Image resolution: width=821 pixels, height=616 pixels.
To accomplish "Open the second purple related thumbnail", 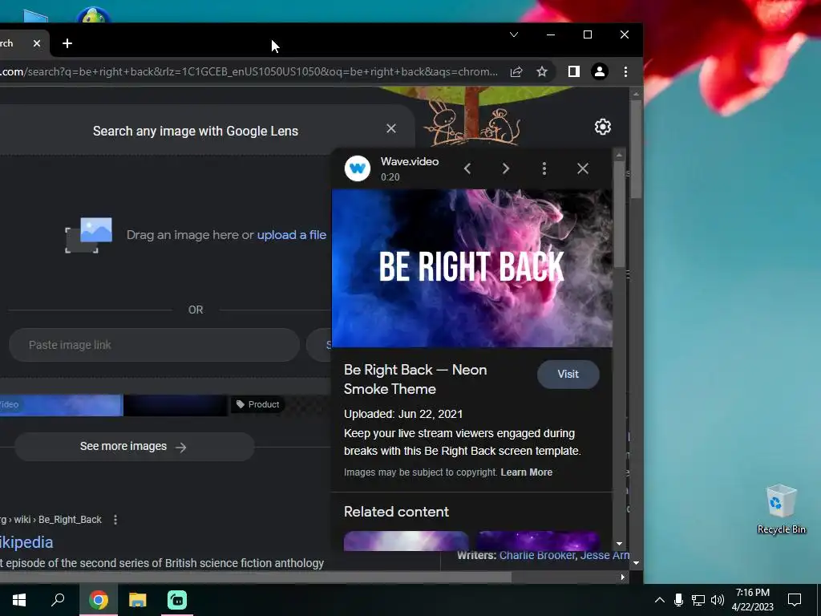I will [538, 541].
